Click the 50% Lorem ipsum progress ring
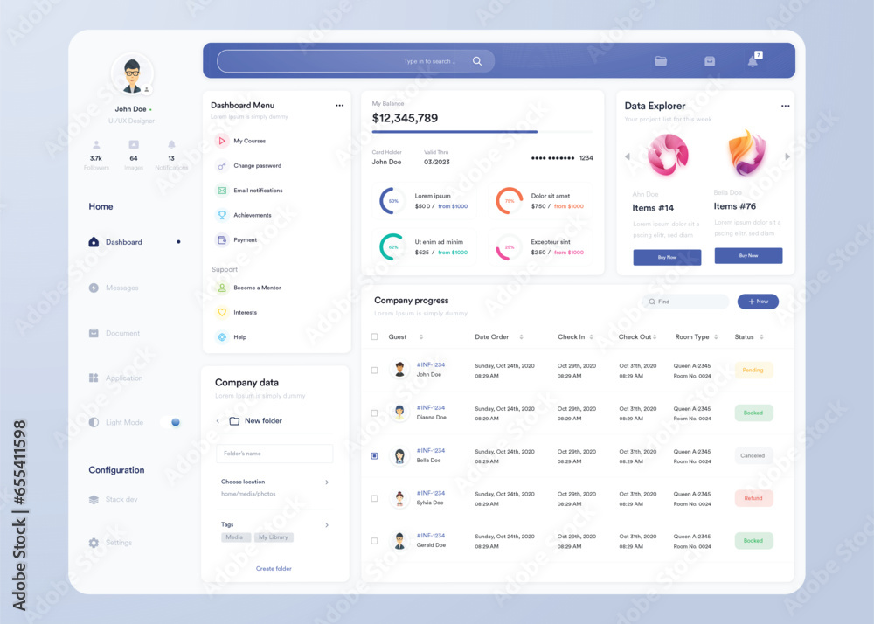The image size is (874, 624). [393, 201]
